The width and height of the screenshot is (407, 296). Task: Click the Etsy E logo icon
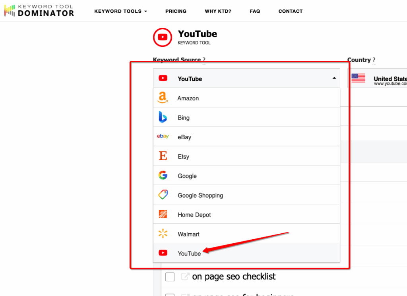163,156
